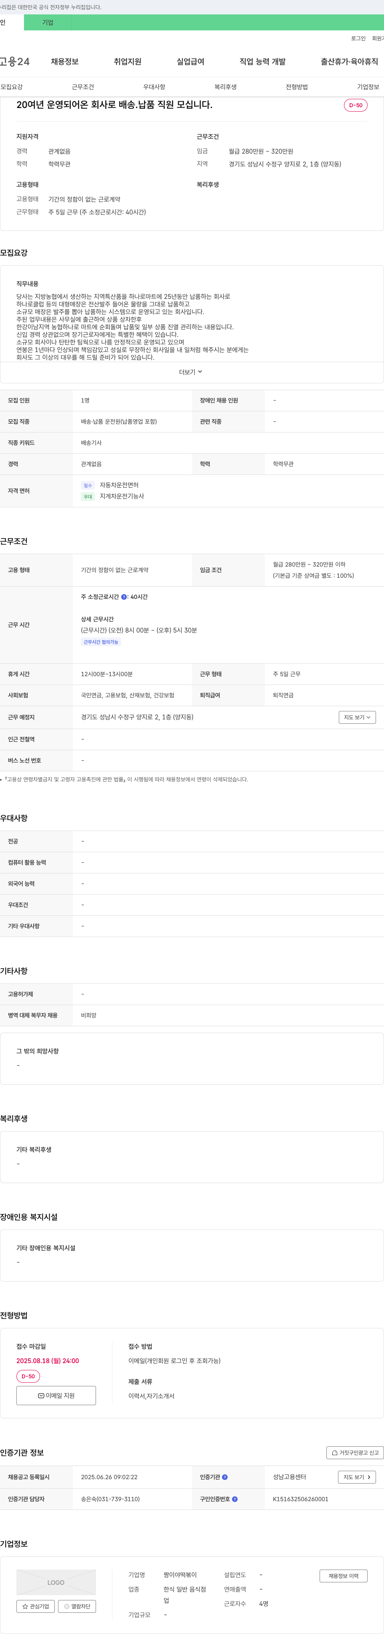The image size is (384, 1634).
Task: Open the help icon beside 주 소정근로시간
Action: click(124, 597)
